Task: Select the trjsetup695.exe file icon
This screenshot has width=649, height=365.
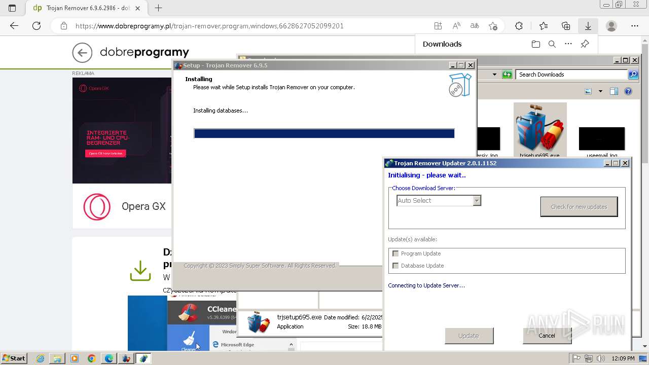Action: [540, 130]
